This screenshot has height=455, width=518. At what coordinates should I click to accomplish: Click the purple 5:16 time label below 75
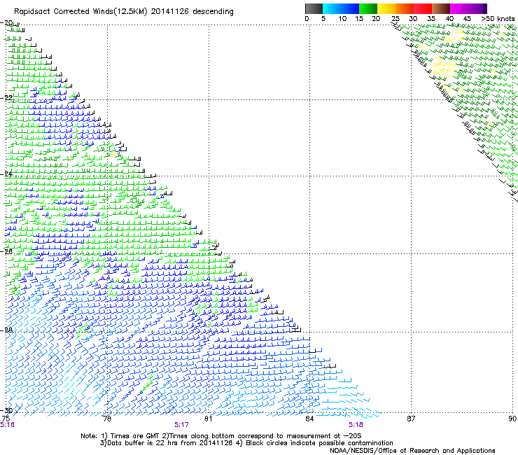[x=7, y=425]
